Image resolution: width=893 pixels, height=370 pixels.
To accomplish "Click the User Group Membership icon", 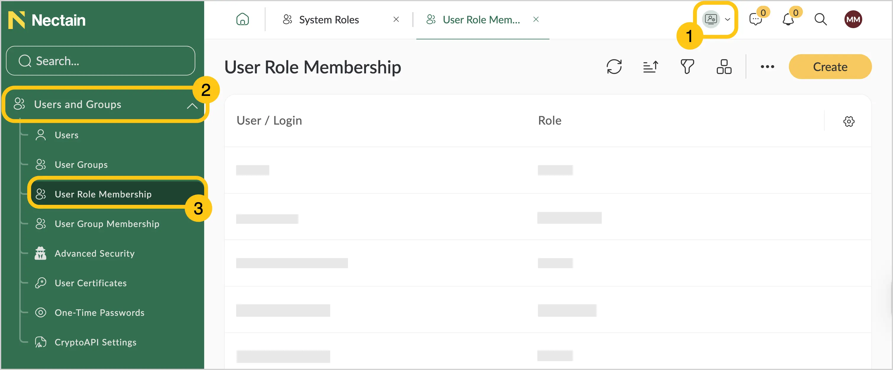I will tap(41, 224).
